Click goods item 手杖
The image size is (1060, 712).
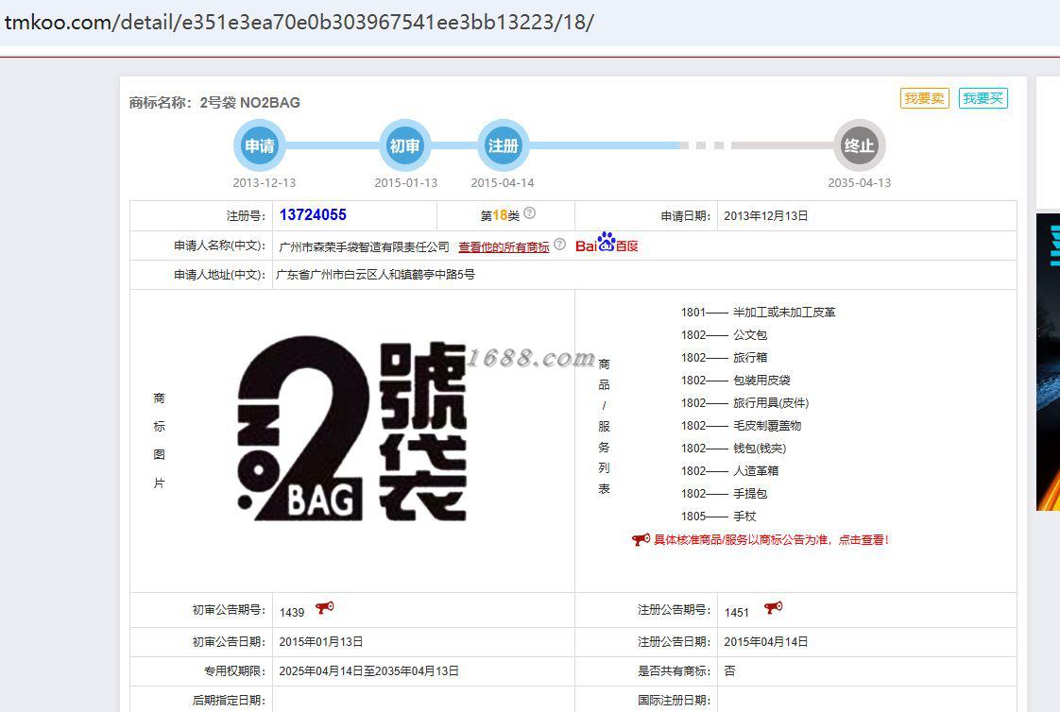(744, 517)
